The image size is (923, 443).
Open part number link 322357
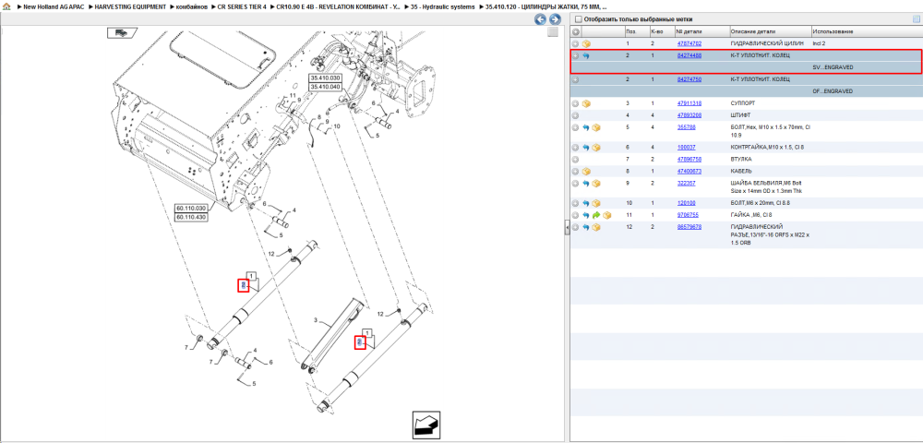pyautogui.click(x=685, y=184)
